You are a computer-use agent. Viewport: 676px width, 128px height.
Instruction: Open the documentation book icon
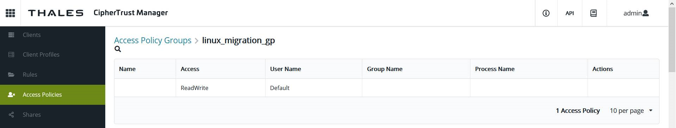[594, 13]
